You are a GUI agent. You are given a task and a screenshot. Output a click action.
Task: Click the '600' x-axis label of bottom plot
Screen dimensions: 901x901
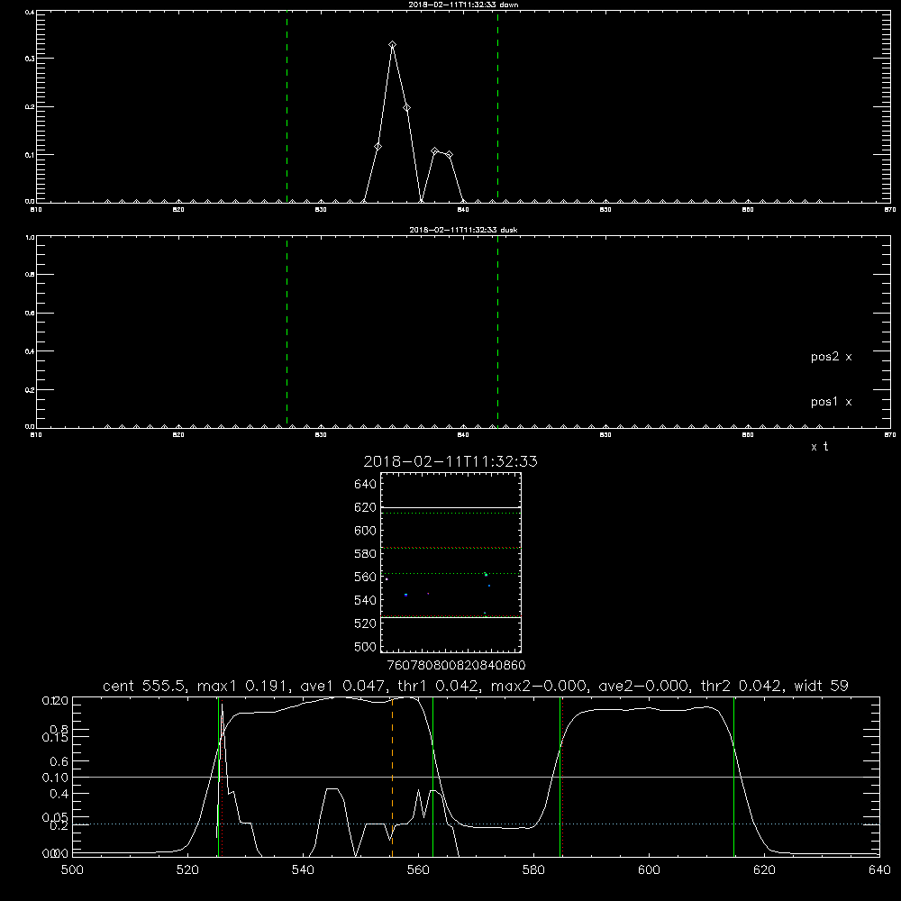[x=650, y=870]
